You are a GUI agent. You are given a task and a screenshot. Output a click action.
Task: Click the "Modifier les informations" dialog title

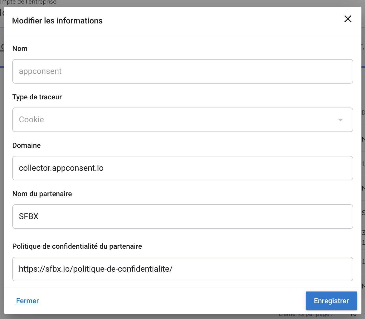(57, 21)
